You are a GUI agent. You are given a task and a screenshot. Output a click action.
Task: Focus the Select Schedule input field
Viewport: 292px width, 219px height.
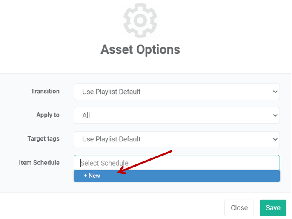pos(177,163)
